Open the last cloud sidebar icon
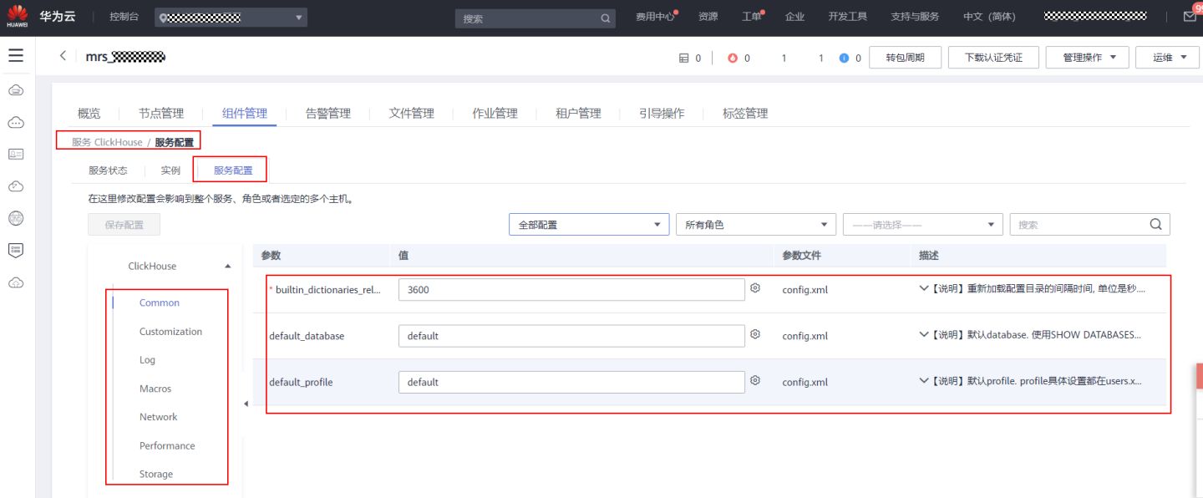 pyautogui.click(x=16, y=282)
